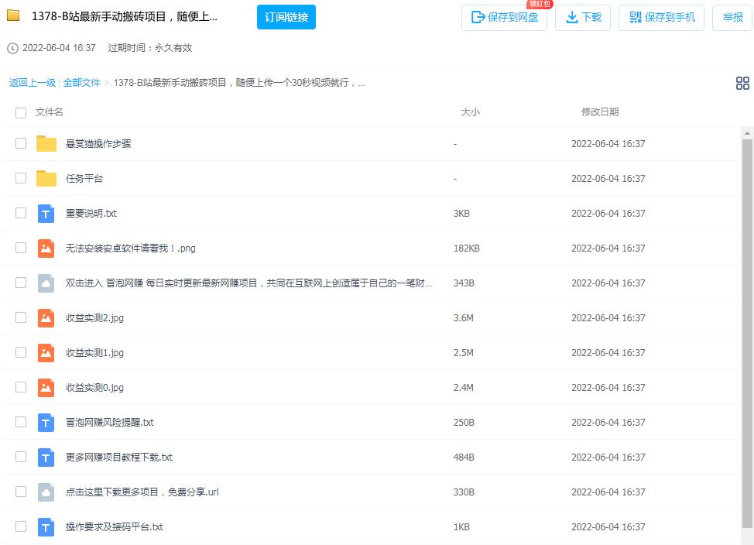Check the box for 点击这里下载更多项目，免费分享.url

pyautogui.click(x=21, y=492)
